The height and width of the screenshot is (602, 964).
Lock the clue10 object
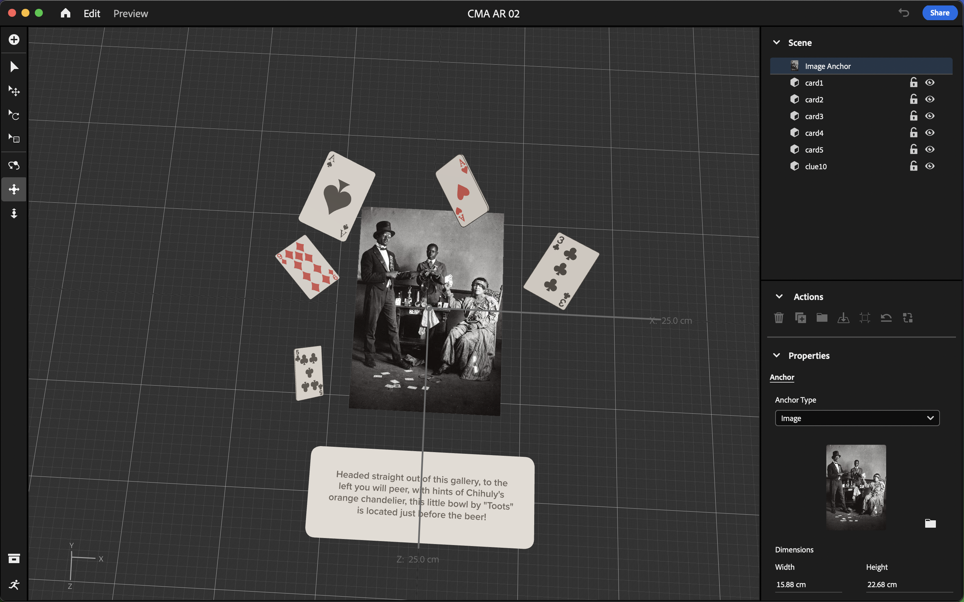[x=913, y=166]
